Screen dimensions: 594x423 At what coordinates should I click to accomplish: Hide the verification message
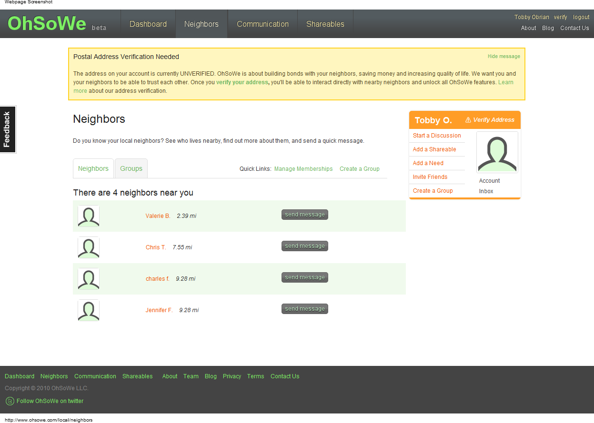pos(504,56)
